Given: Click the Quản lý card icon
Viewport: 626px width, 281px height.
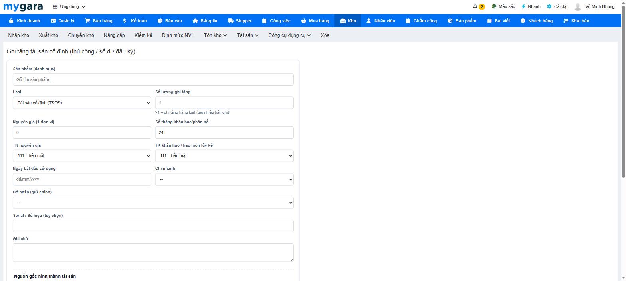Looking at the screenshot, I should [53, 21].
